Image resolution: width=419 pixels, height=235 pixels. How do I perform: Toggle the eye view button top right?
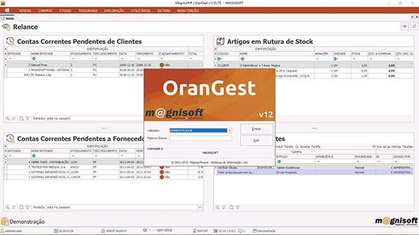(x=405, y=26)
